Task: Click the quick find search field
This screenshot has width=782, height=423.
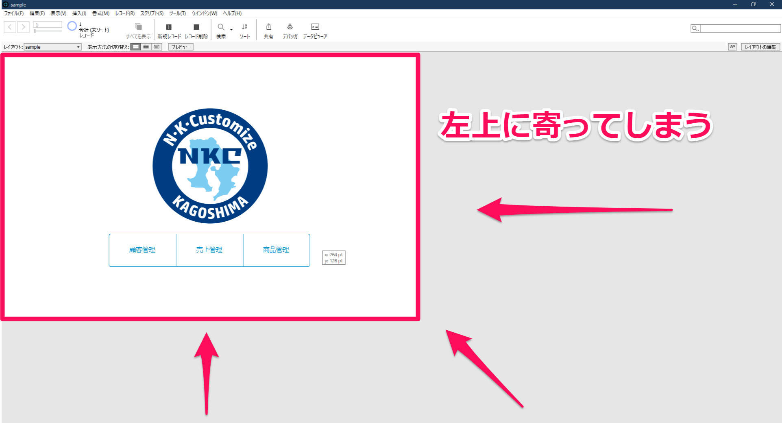Action: (740, 28)
